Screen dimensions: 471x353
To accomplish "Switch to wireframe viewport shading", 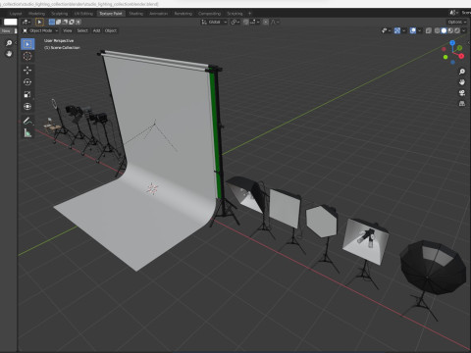I will [438, 30].
